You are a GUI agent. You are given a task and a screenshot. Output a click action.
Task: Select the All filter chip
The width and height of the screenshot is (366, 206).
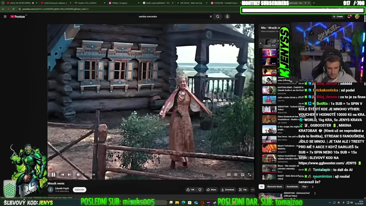click(261, 187)
